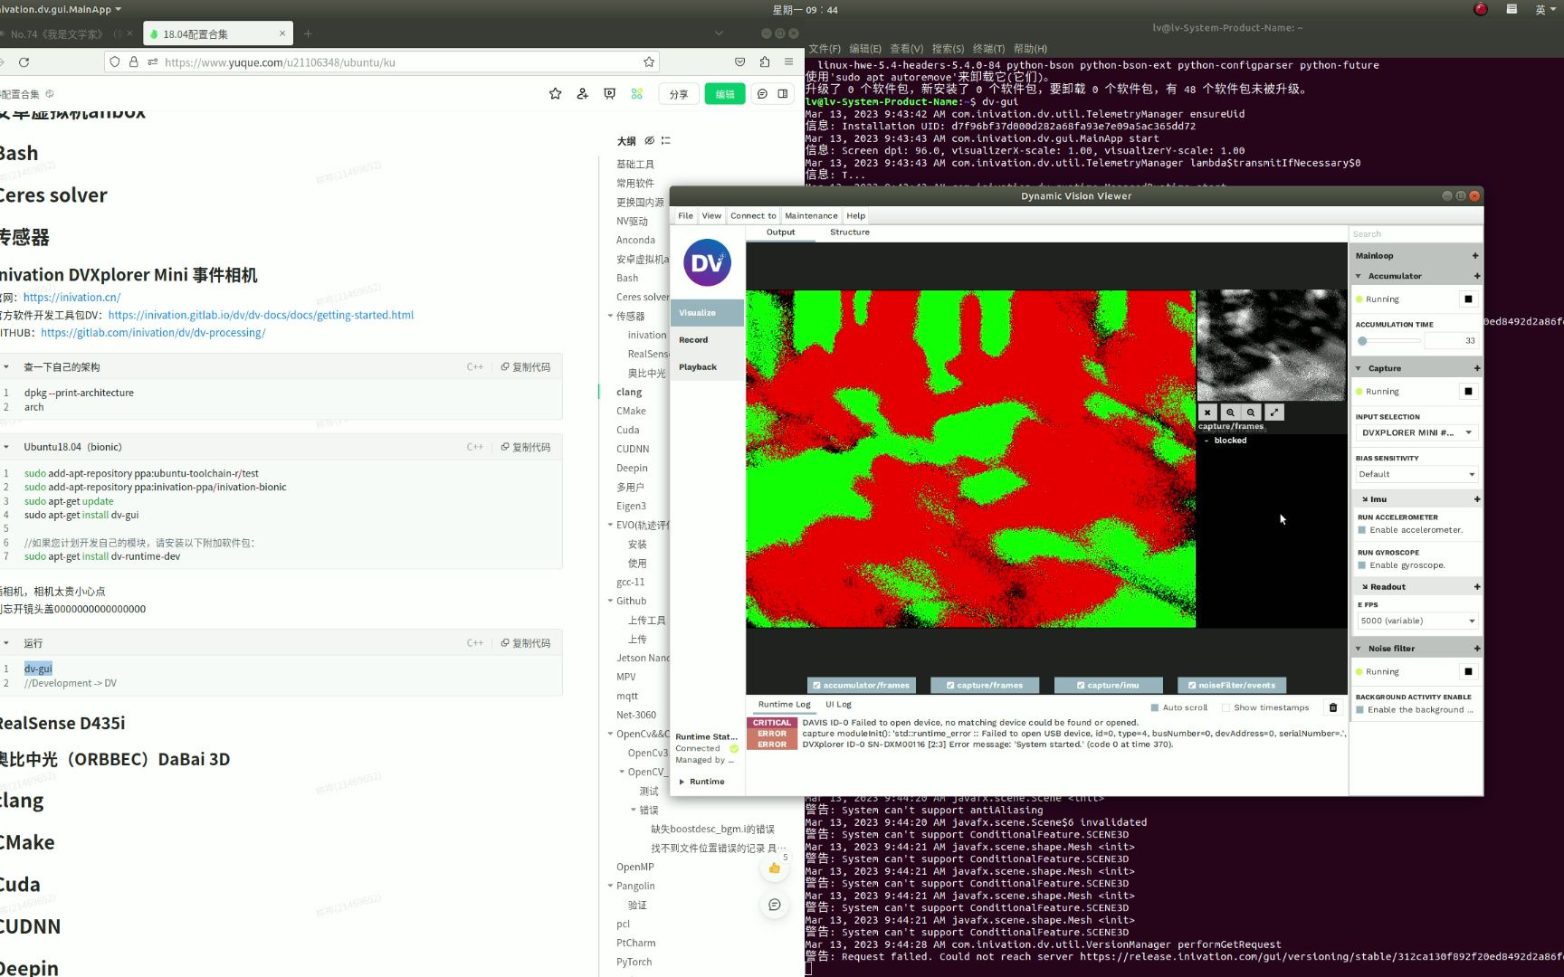The height and width of the screenshot is (977, 1564).
Task: Click plus icon on Readout section
Action: 1476,587
